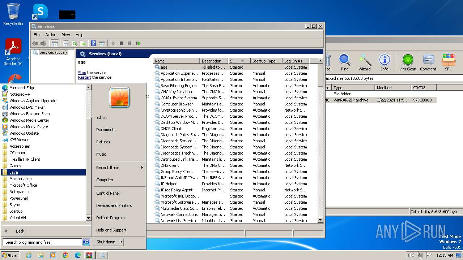Open the Help menu in Services
463x260 pixels.
pyautogui.click(x=80, y=35)
